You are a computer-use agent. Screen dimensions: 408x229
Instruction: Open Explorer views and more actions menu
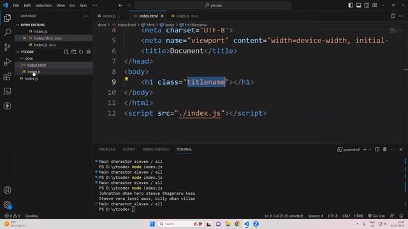point(85,16)
